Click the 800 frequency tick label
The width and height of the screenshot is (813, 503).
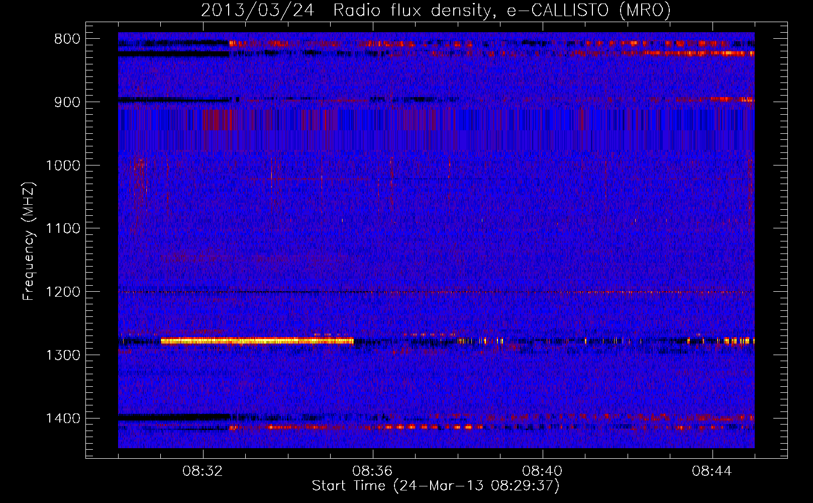click(x=67, y=39)
